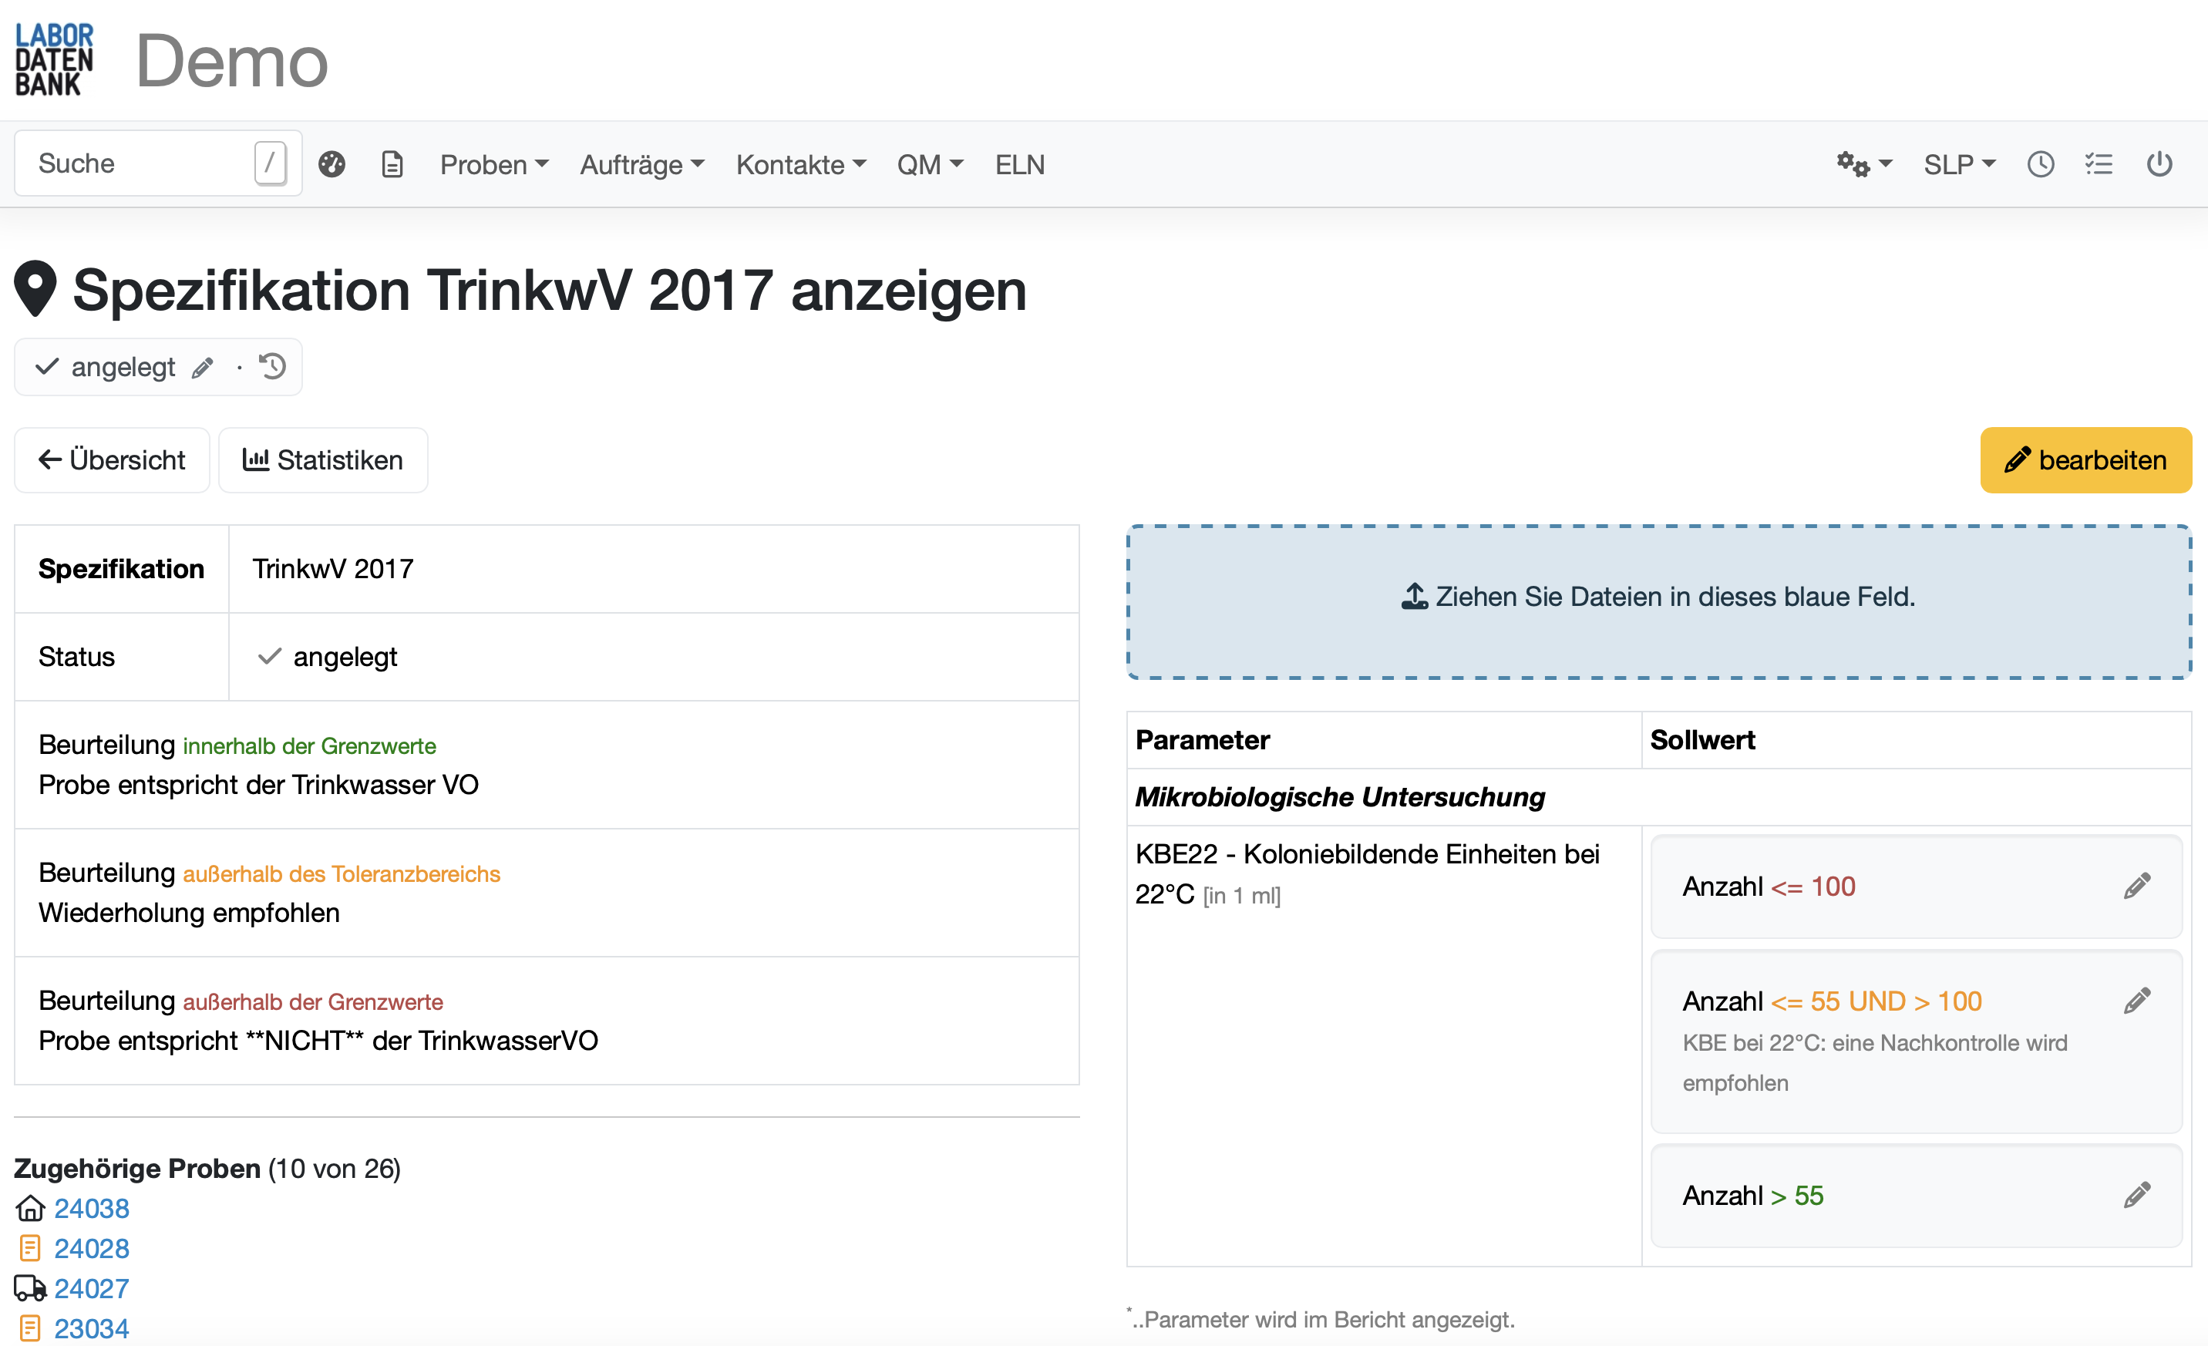
Task: Open sample 24038 via its link
Action: (x=92, y=1208)
